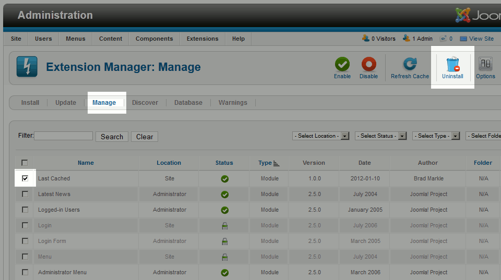Switch to the Discover tab

coord(145,103)
